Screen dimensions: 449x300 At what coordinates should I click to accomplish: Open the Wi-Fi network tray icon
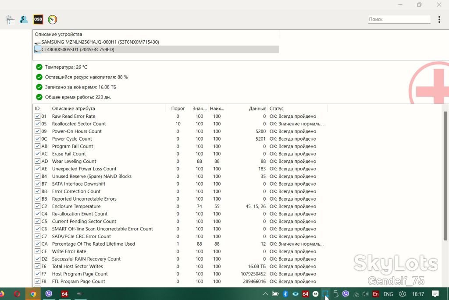(356, 294)
